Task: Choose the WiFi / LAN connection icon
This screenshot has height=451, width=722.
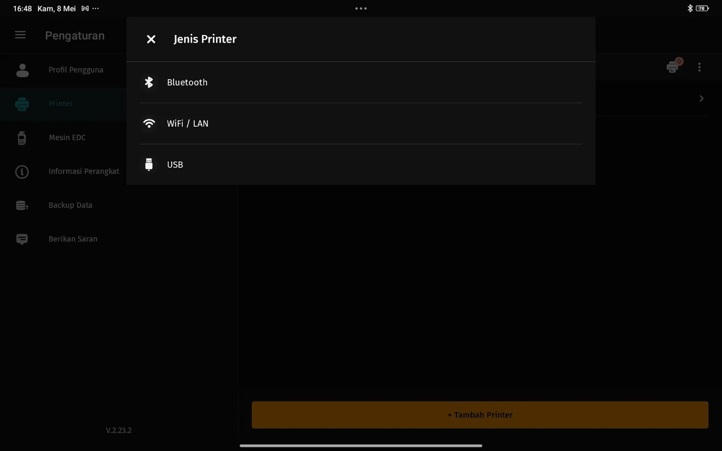Action: pos(149,123)
